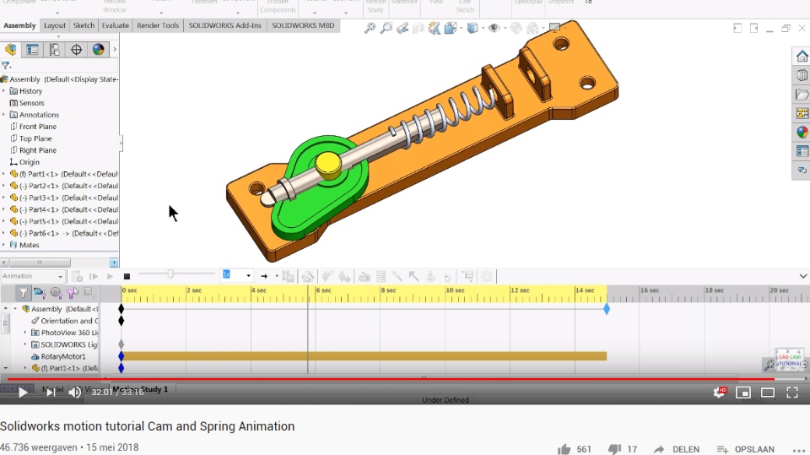Click the Apply Scene icon

(x=532, y=29)
